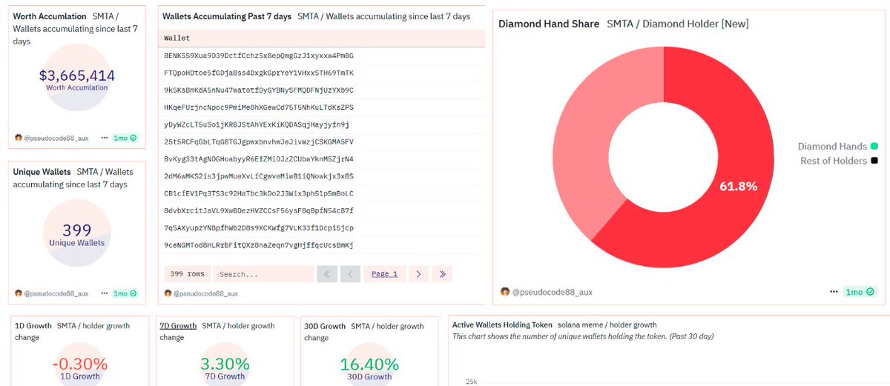Select wallet row starting 7qSAXyupzYNBpfhWb
This screenshot has width=890, height=386.
[x=321, y=228]
